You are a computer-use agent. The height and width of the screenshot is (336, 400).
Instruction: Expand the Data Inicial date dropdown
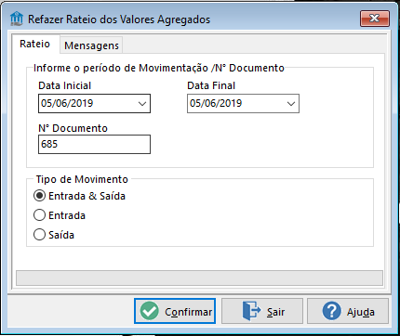click(142, 104)
